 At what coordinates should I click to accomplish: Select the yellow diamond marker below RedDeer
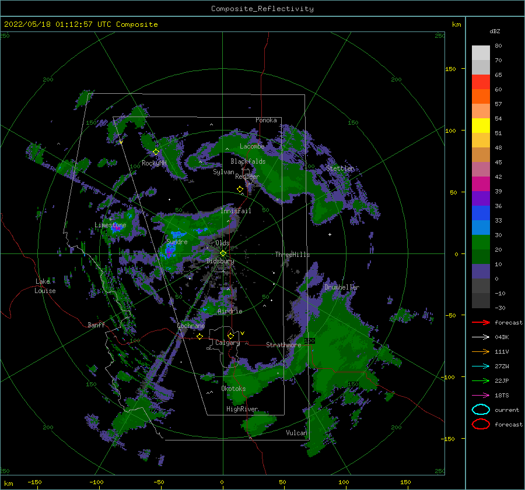coord(240,189)
